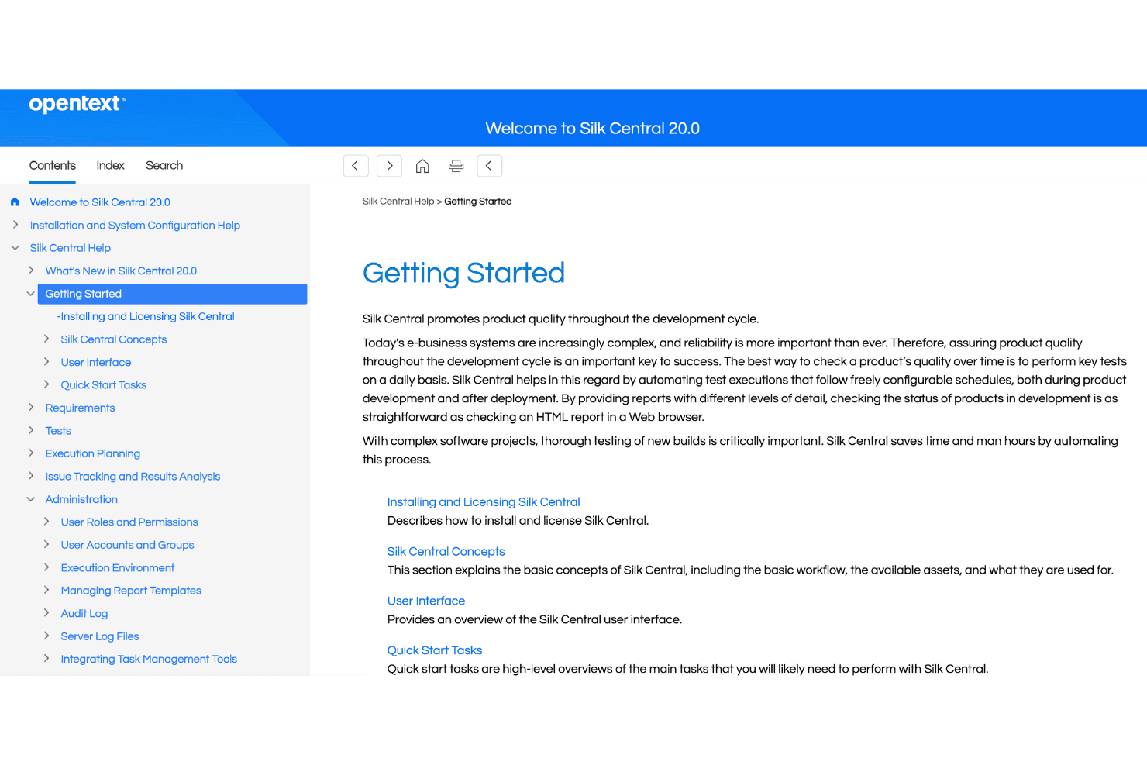
Task: Expand the User Roles and Permissions arrow
Action: coord(46,522)
